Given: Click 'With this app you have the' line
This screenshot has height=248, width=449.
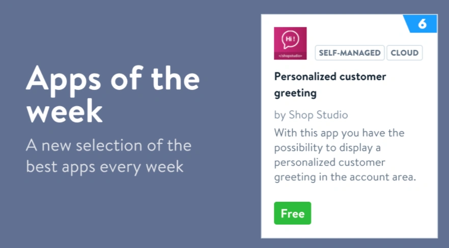Looking at the screenshot, I should (339, 133).
